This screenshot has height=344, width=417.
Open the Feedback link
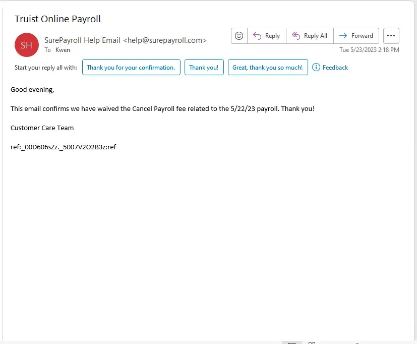[x=335, y=68]
